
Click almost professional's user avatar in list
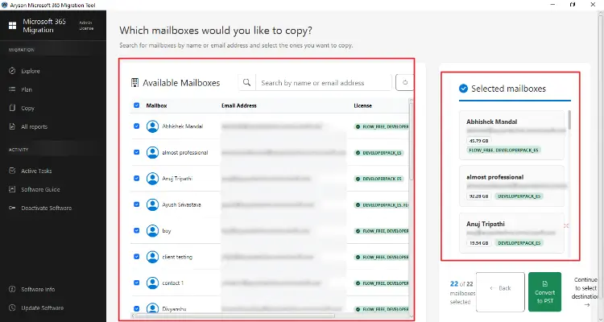pos(152,152)
